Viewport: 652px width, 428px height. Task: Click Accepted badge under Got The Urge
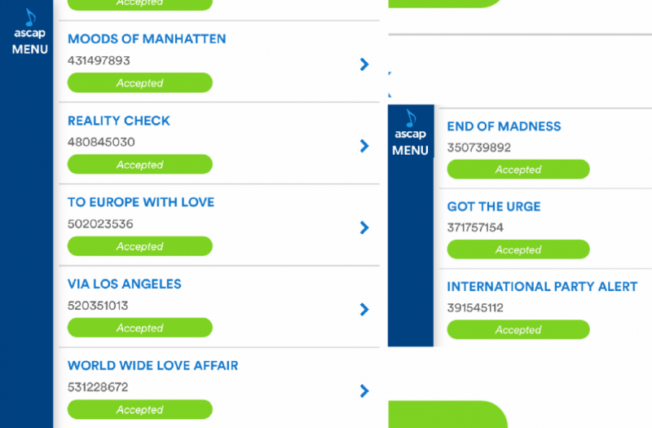[x=518, y=249]
